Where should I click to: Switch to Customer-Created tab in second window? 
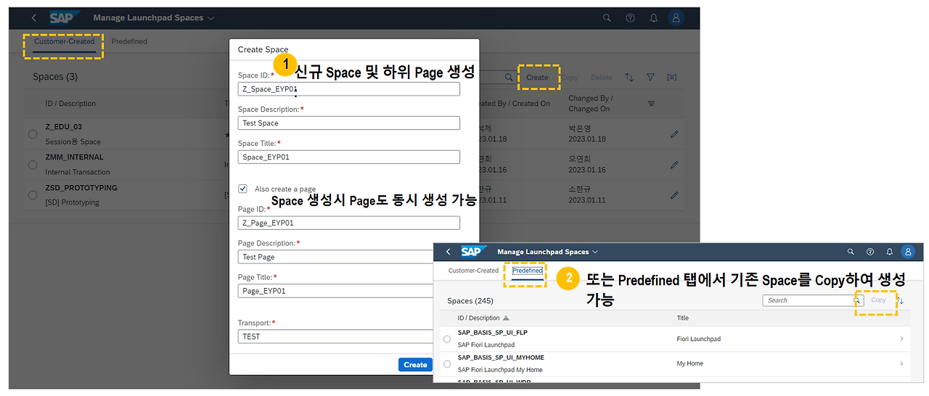(x=473, y=271)
